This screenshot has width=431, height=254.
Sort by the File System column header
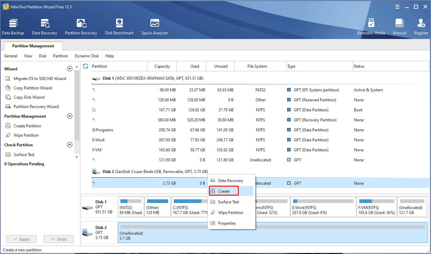(260, 66)
